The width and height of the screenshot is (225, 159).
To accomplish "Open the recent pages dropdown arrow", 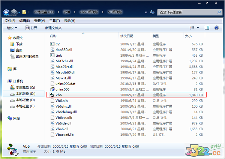I will 19,12.
